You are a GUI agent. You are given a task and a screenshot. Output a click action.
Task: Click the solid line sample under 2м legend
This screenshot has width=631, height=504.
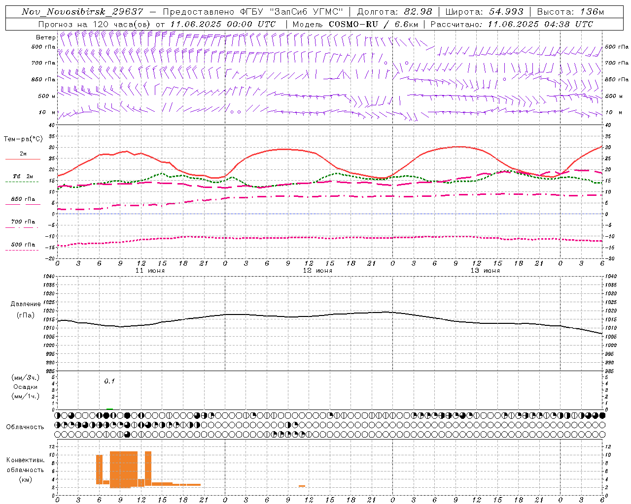[23, 159]
